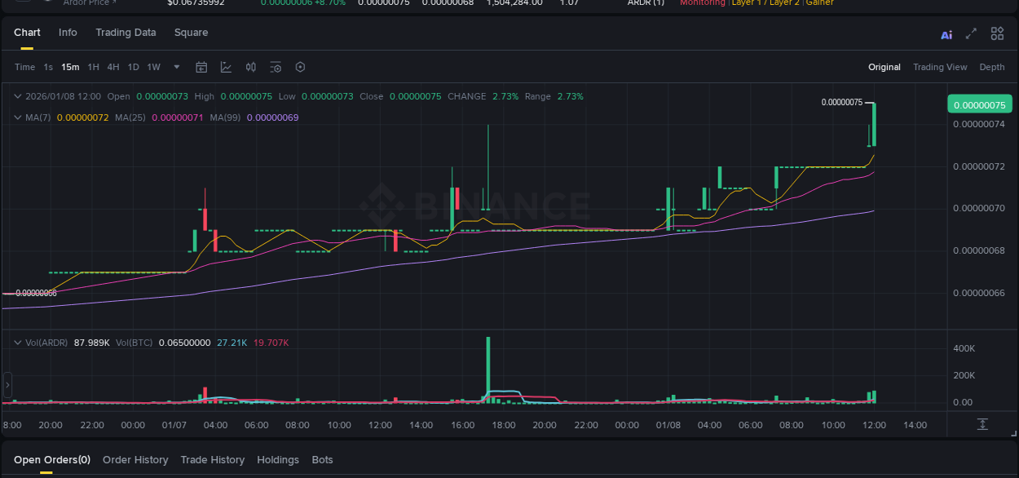The width and height of the screenshot is (1019, 478).
Task: Open the Bots section
Action: point(322,459)
